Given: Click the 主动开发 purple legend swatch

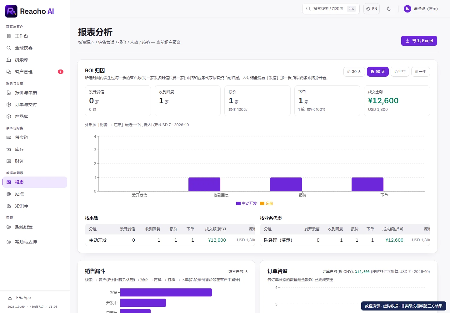Looking at the screenshot, I should [x=238, y=203].
